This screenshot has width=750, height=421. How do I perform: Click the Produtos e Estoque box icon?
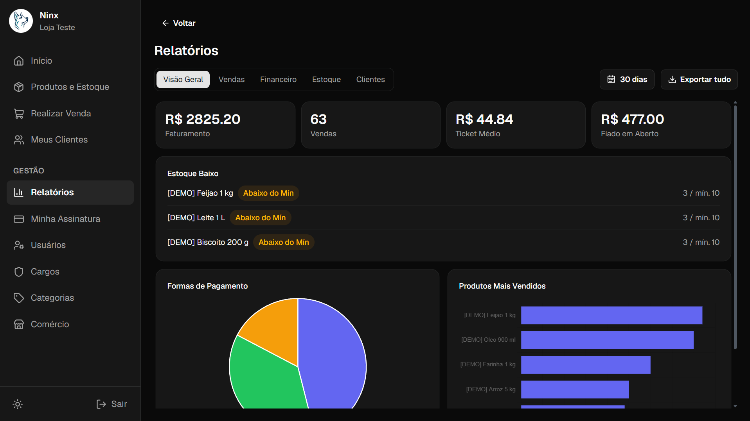[x=19, y=87]
